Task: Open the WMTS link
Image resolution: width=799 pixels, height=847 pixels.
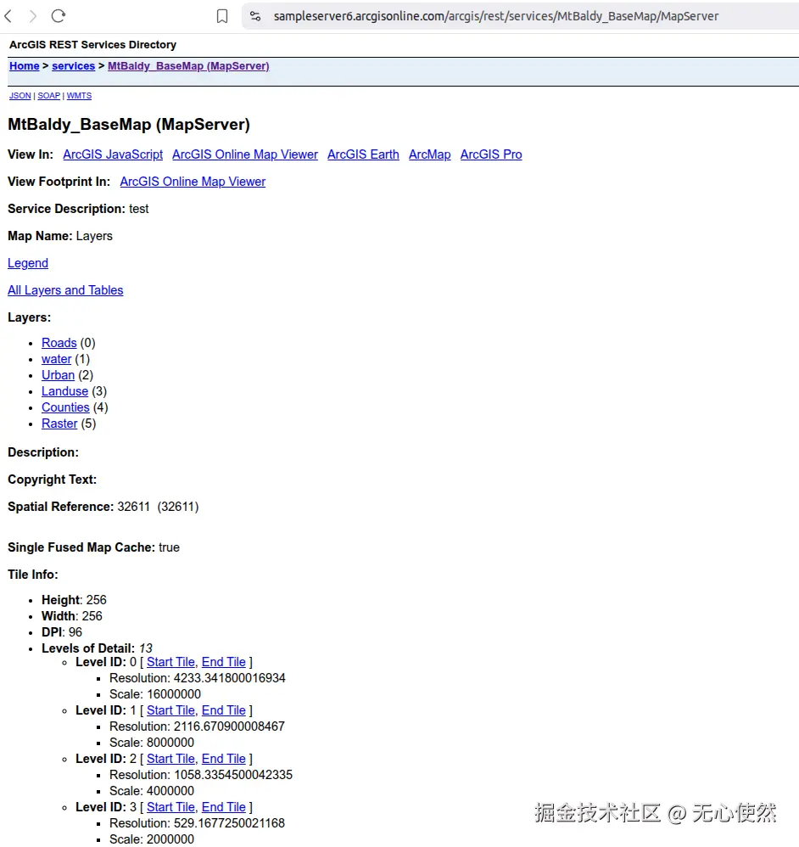Action: coord(79,96)
